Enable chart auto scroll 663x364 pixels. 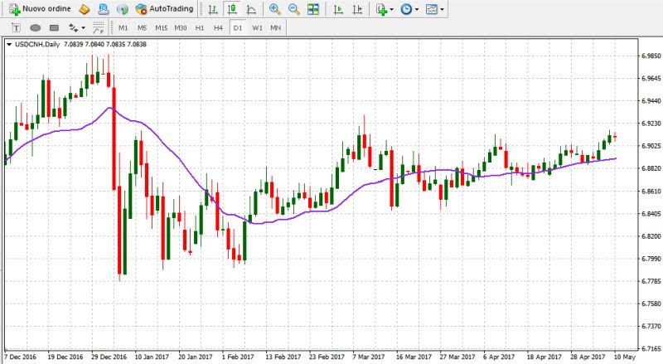(337, 9)
